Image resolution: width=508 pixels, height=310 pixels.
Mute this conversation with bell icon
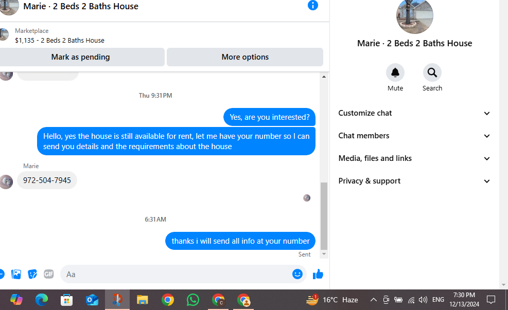[x=395, y=72]
